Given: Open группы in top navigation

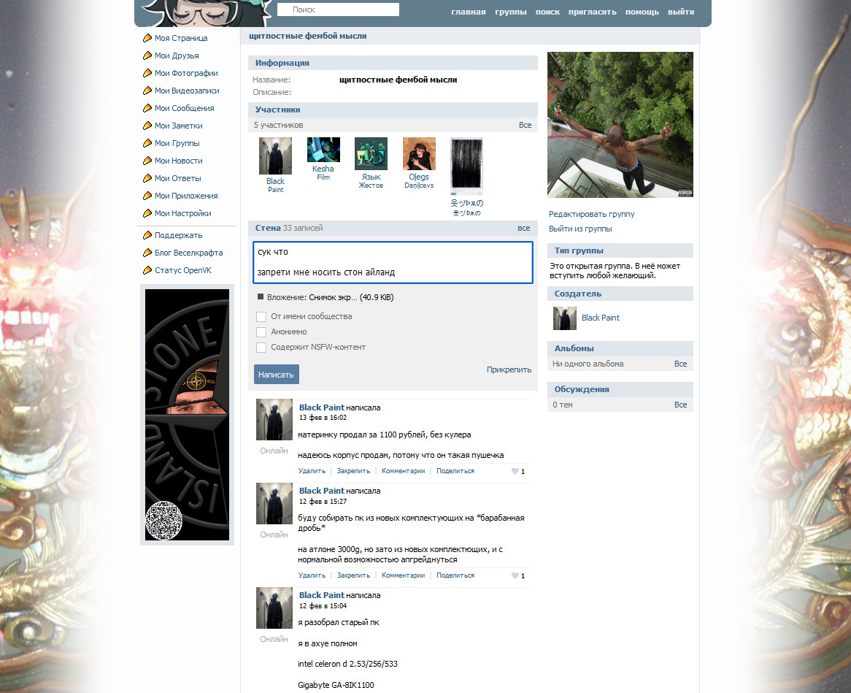Looking at the screenshot, I should click(511, 12).
